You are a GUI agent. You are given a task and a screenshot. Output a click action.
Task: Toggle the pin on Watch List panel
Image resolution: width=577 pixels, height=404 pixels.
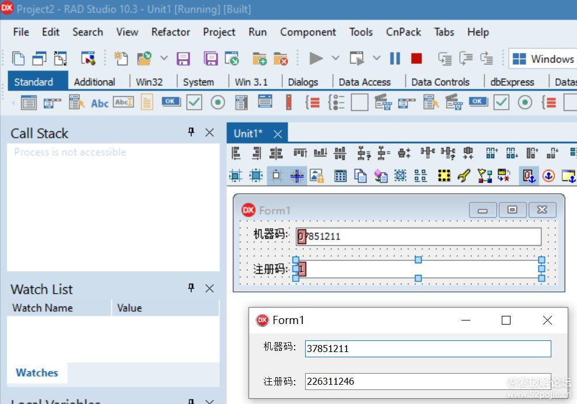click(x=191, y=288)
